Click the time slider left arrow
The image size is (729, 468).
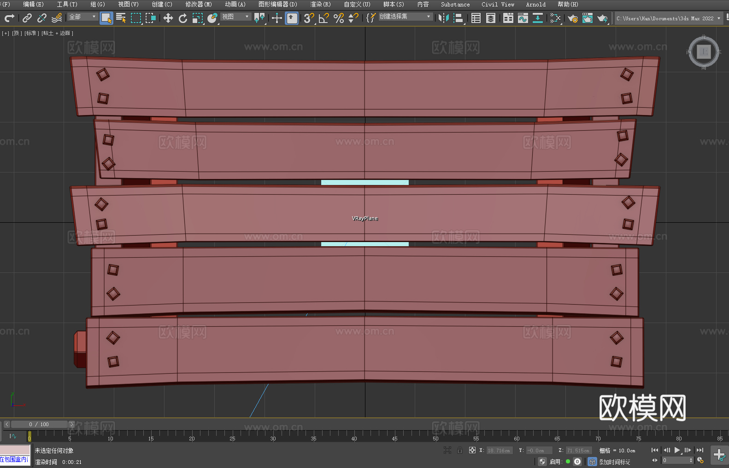(6, 424)
